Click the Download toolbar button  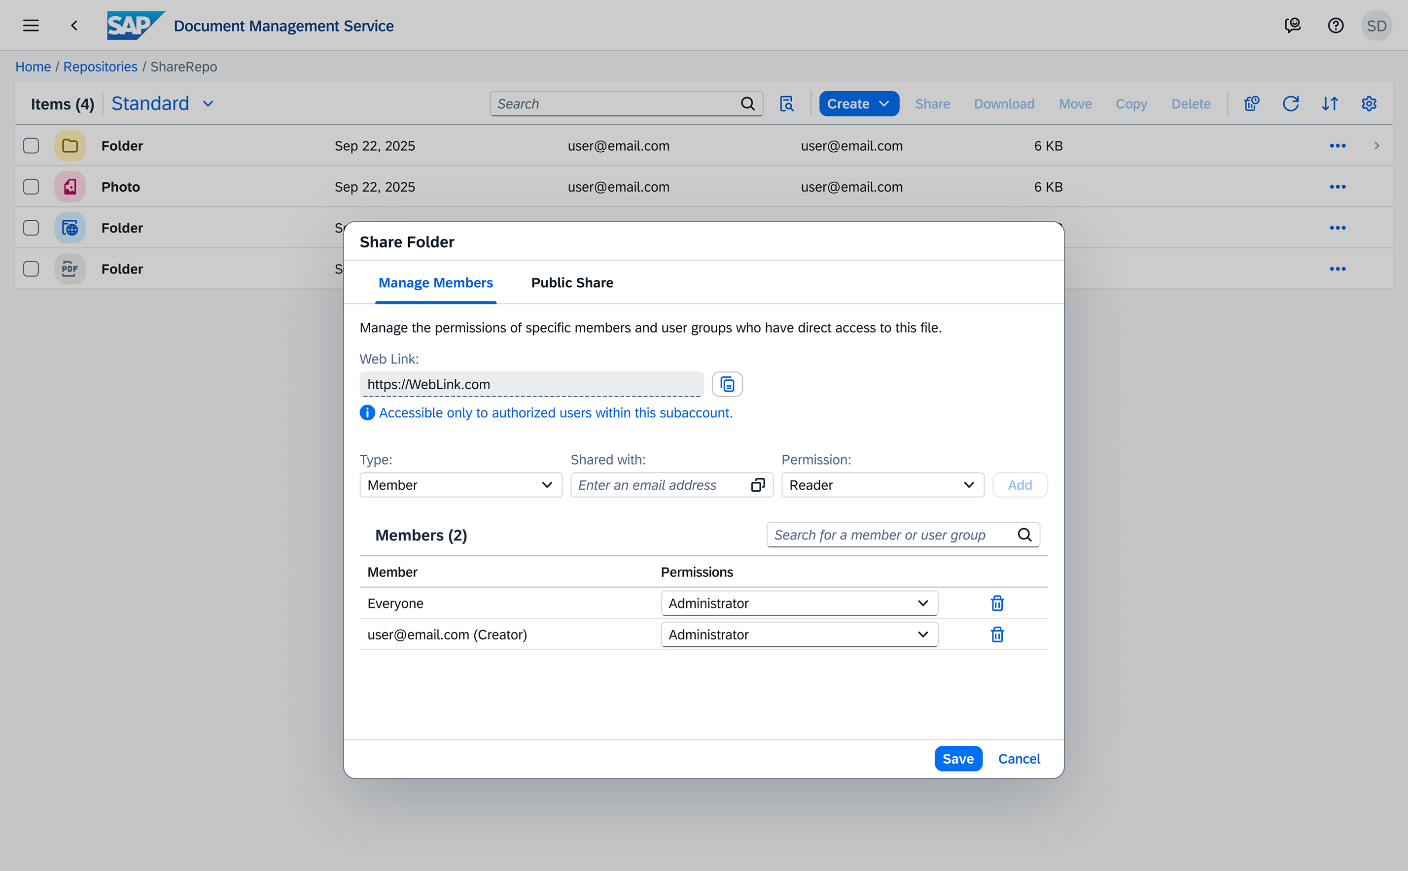coord(1004,103)
